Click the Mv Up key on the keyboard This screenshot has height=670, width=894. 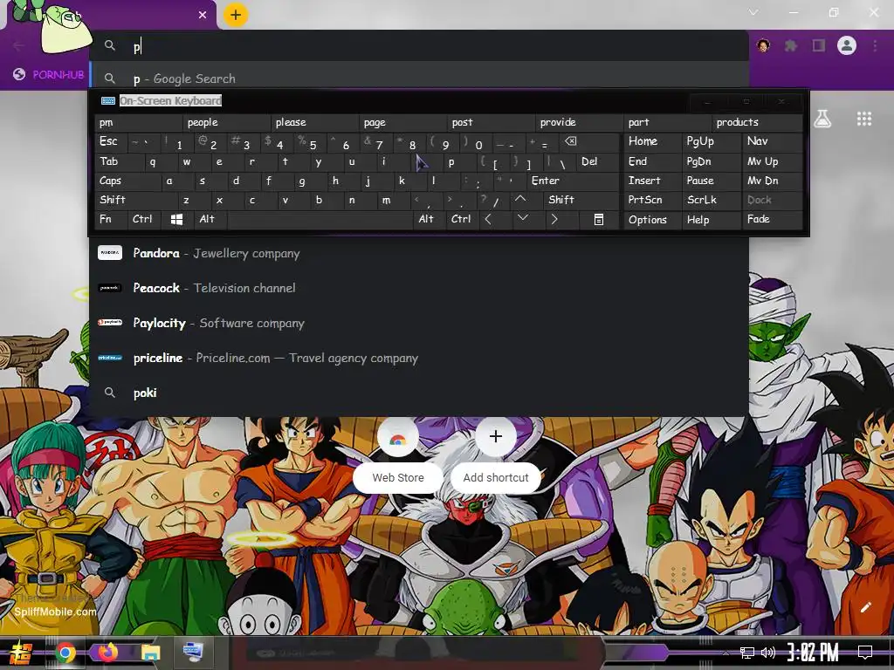(772, 161)
